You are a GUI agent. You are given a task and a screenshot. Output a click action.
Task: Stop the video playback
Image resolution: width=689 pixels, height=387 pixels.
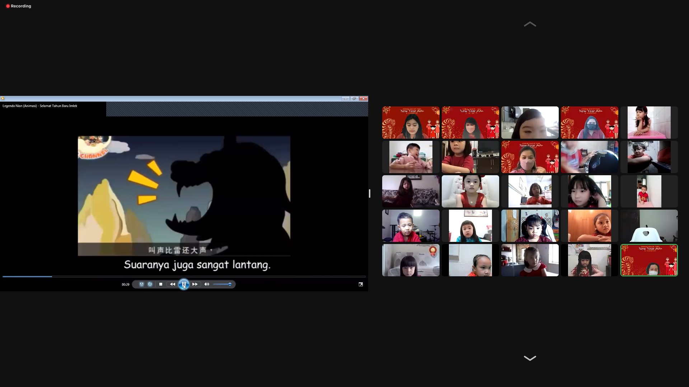pos(161,284)
